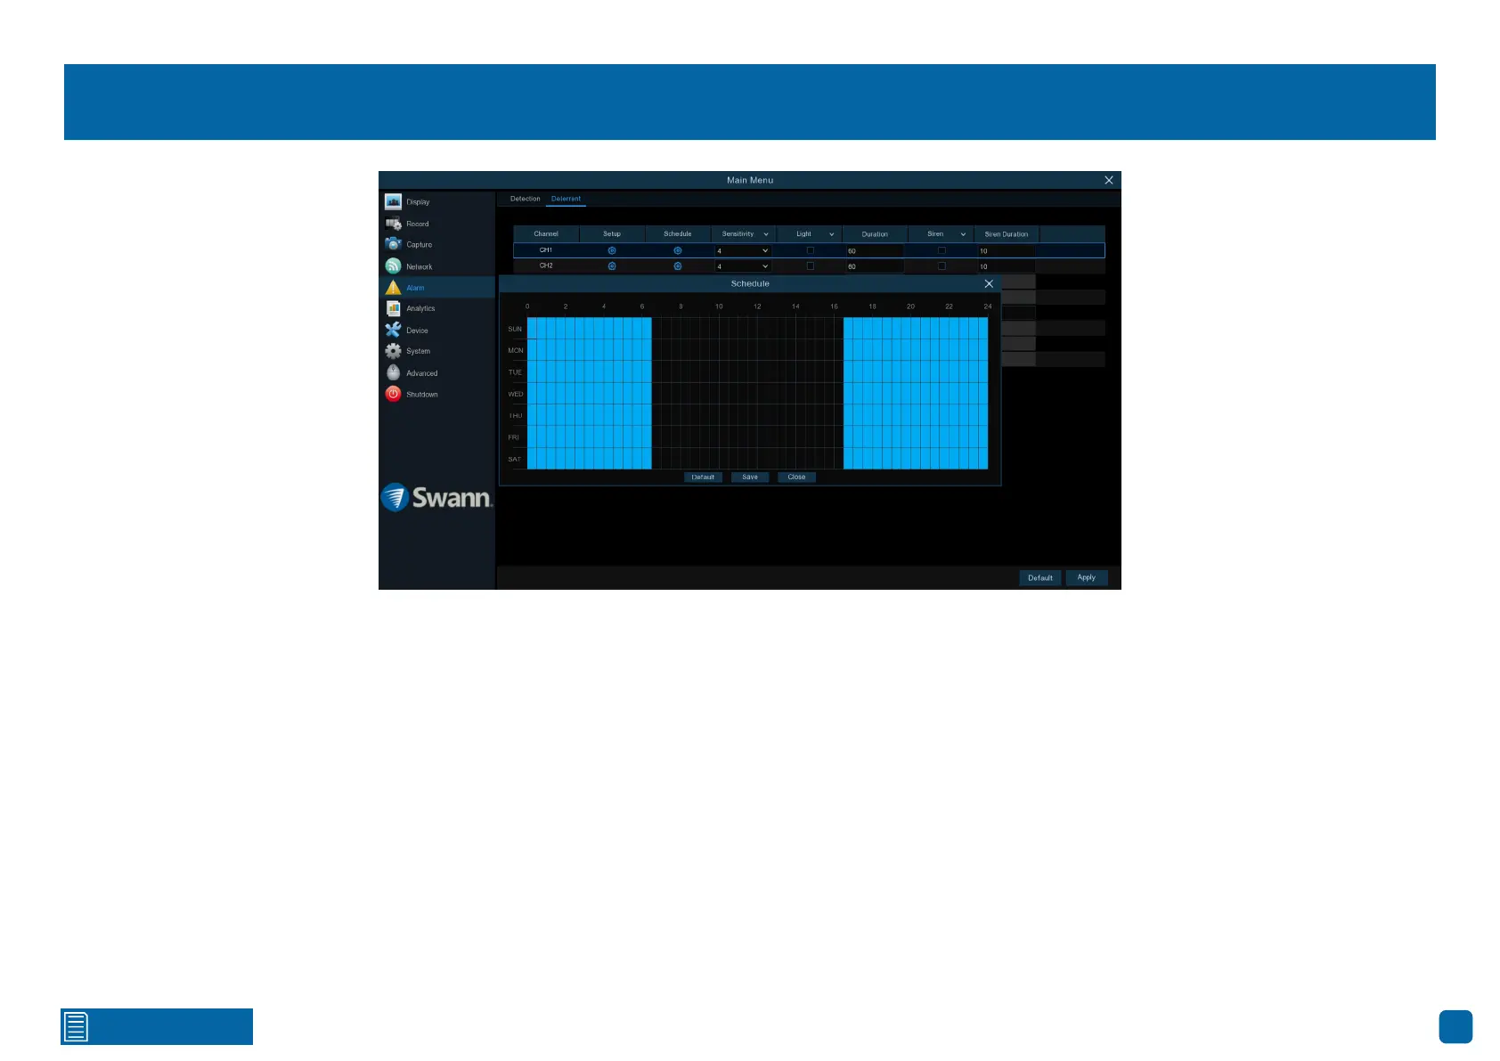Screen dimensions: 1500x1061
Task: Select the Deterrent tab
Action: 566,199
